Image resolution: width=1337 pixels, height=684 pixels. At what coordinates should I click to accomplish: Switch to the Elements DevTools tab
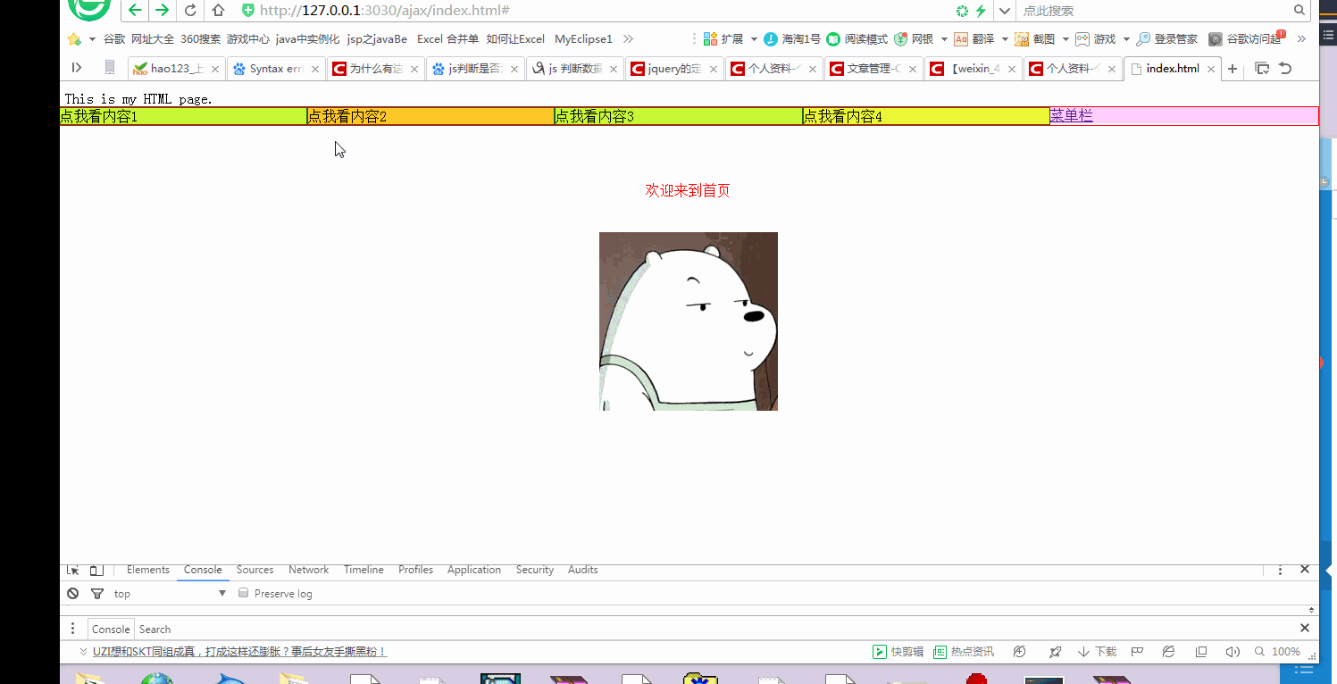[148, 570]
